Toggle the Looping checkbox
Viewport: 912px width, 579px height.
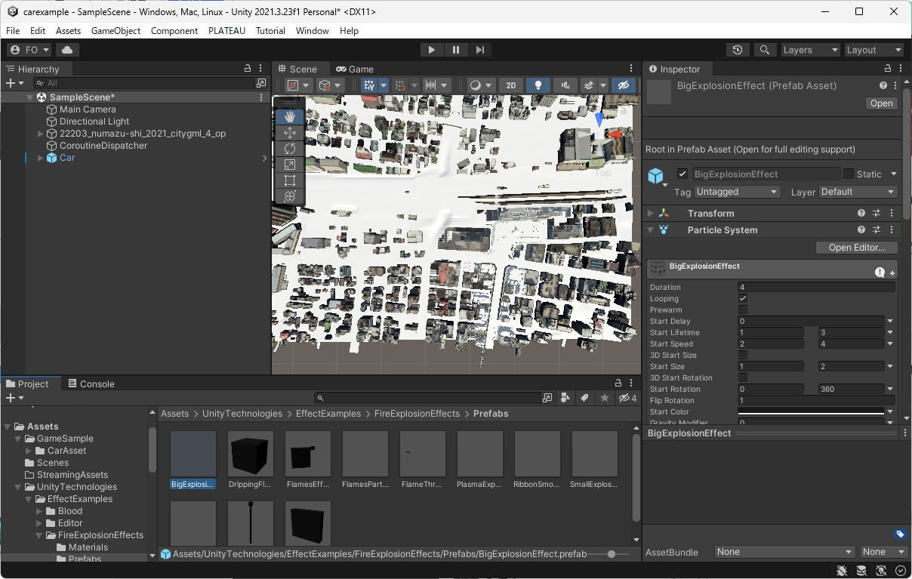[743, 299]
